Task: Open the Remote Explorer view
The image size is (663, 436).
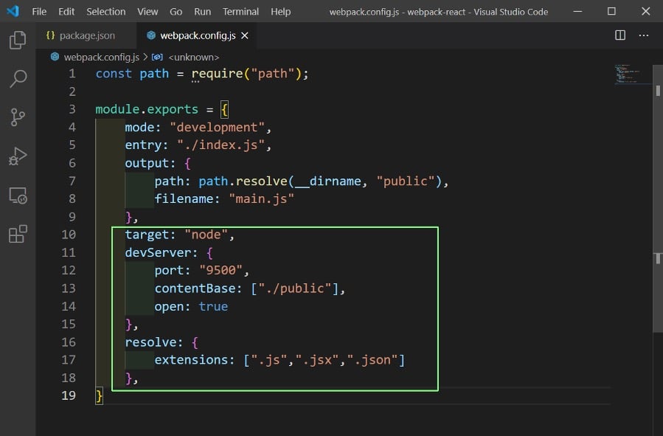Action: point(18,195)
